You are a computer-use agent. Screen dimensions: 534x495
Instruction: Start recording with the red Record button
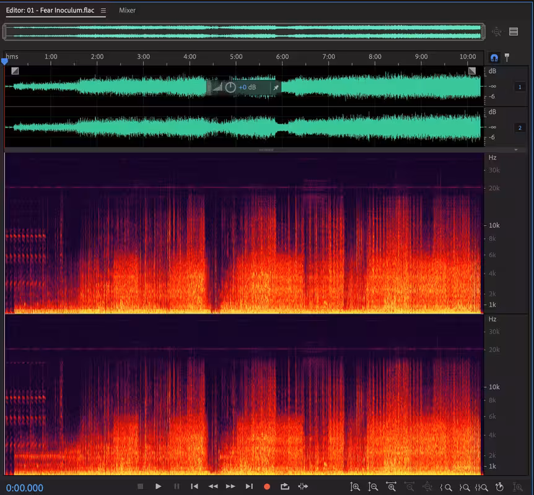click(267, 487)
